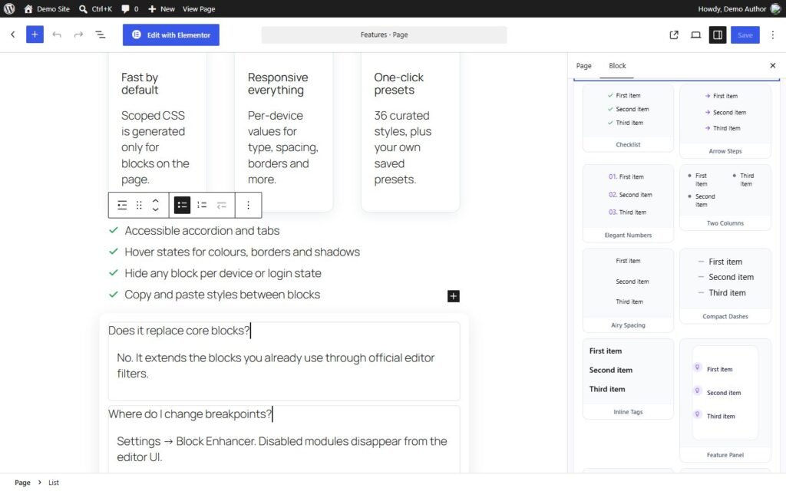The height and width of the screenshot is (491, 786).
Task: Go back using the editor back chevron
Action: pyautogui.click(x=13, y=35)
